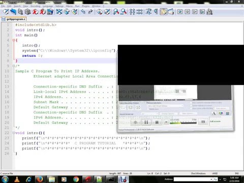
Task: Toggle the first checkbox in Debut's right options
Action: (x=191, y=103)
